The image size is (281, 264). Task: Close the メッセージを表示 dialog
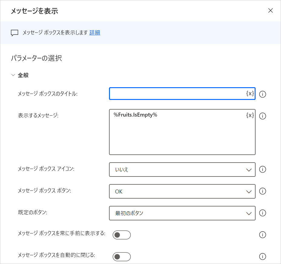[x=270, y=11]
